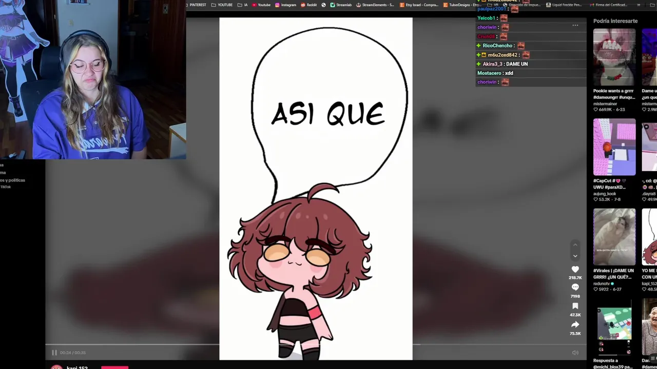Image resolution: width=657 pixels, height=369 pixels.
Task: Click the streamer webcam overlay
Action: 93,79
